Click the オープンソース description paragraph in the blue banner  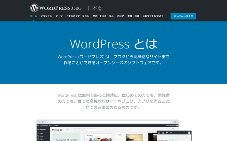113,60
